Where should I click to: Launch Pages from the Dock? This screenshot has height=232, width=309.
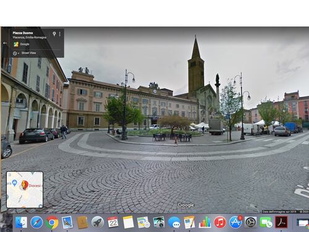tap(189, 222)
